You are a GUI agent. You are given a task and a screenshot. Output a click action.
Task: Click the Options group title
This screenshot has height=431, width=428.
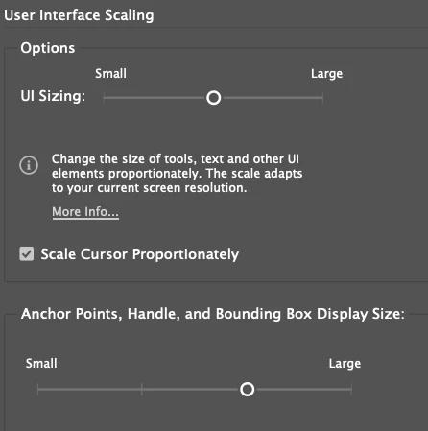coord(48,48)
